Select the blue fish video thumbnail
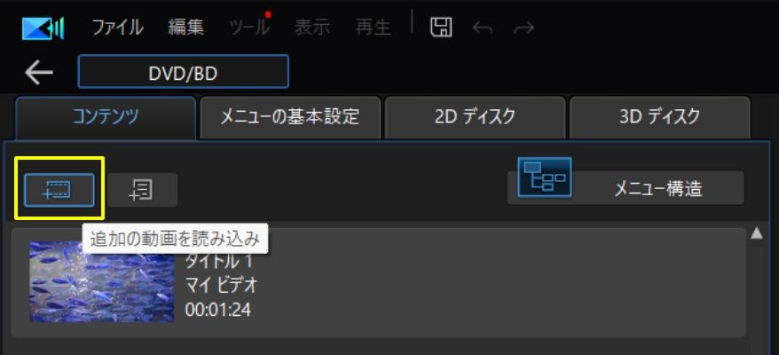Screen dimensions: 779x355 coord(102,282)
